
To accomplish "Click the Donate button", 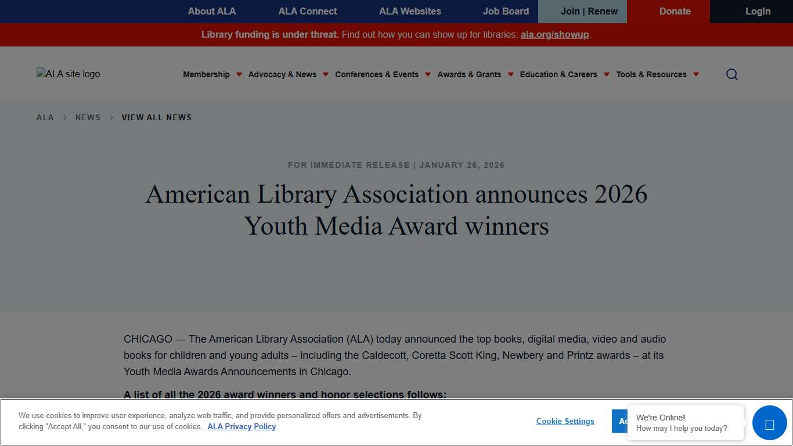I will tap(675, 11).
